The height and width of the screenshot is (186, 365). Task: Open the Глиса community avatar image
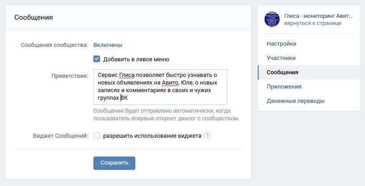[272, 19]
